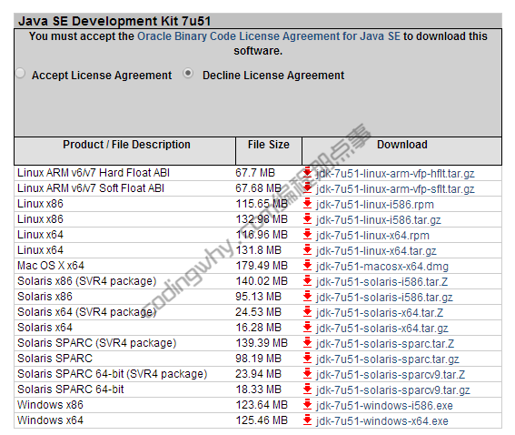Select Solaris SPARC 64-bit (SVR4 package) description

coord(112,374)
